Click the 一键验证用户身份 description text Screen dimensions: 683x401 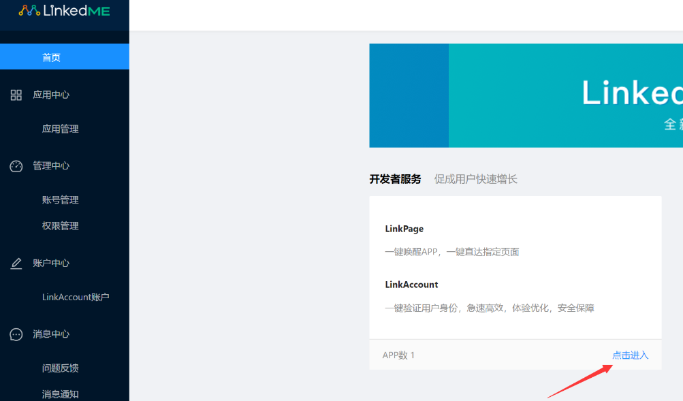[x=490, y=308]
